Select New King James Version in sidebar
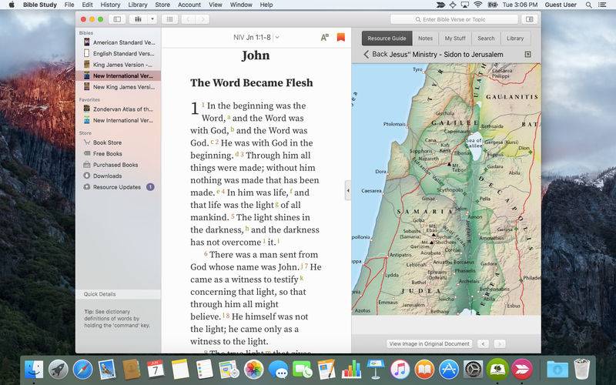 [118, 87]
